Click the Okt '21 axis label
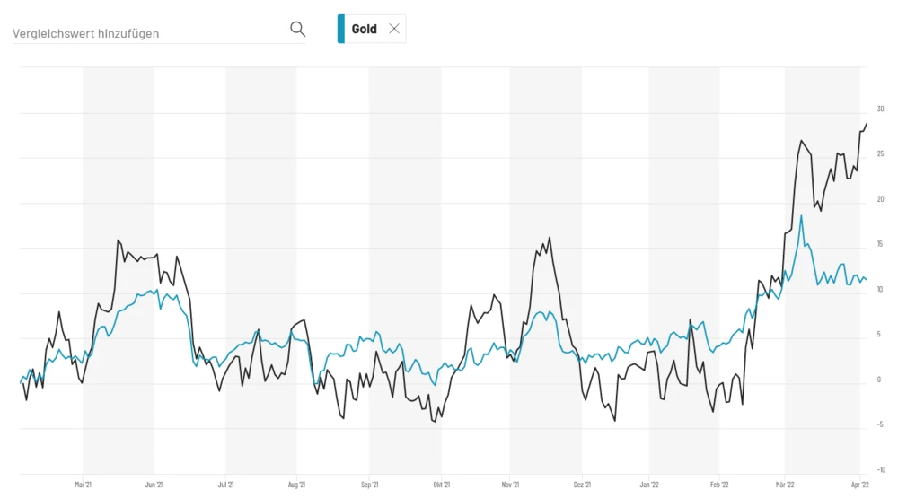This screenshot has height=498, width=898. (x=440, y=484)
